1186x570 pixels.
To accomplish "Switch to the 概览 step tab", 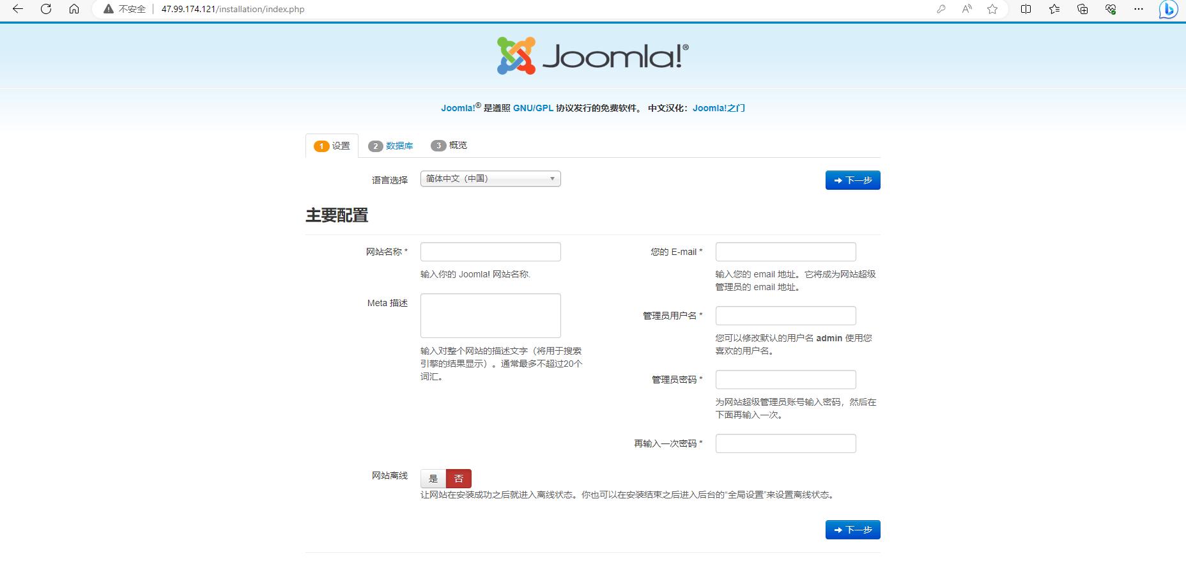I will (449, 146).
